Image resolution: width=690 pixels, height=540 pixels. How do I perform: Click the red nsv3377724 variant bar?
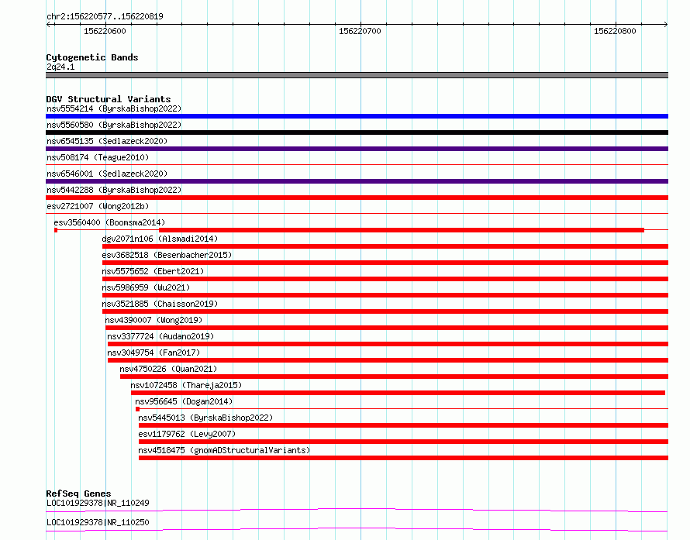388,344
